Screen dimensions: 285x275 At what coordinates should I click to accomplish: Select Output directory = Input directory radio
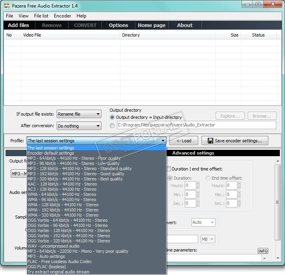pyautogui.click(x=112, y=117)
